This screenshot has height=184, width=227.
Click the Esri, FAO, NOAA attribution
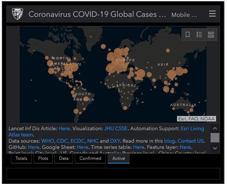pos(196,119)
